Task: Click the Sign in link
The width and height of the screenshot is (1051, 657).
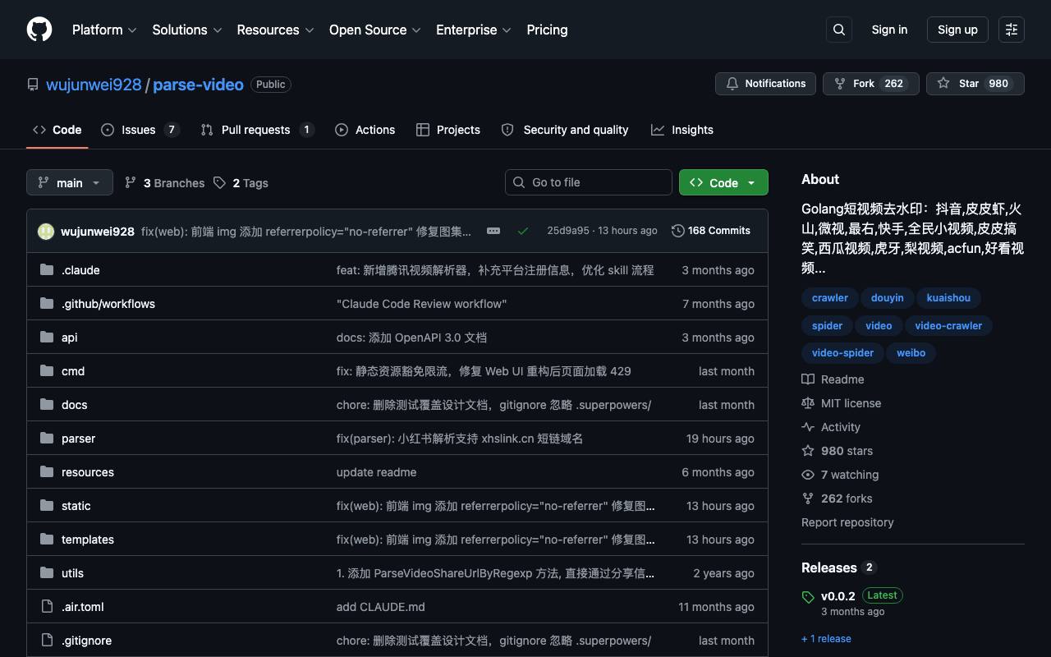Action: coord(889,30)
